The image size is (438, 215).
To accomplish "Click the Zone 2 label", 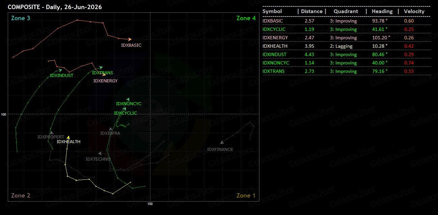I will (x=21, y=196).
